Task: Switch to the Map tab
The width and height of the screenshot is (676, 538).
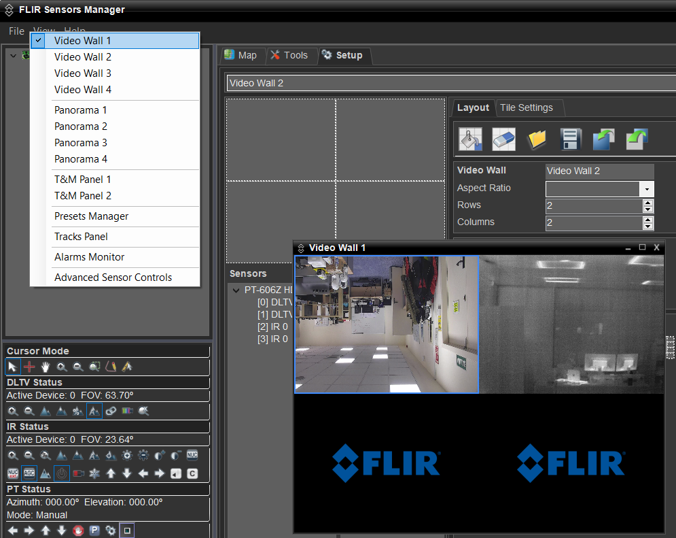Action: tap(242, 56)
